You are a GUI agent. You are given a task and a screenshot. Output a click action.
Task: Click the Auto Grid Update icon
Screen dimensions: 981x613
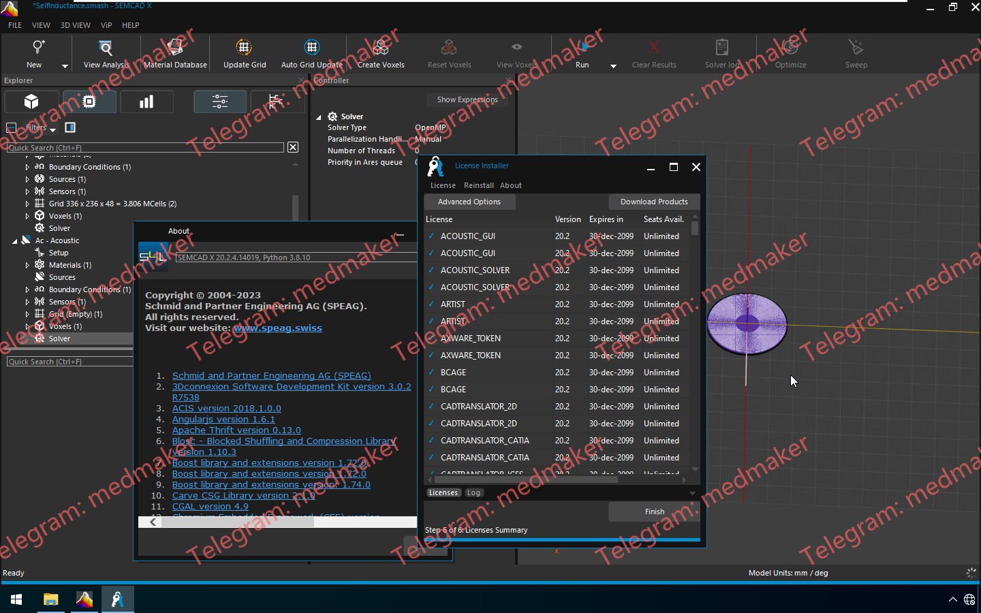coord(311,48)
